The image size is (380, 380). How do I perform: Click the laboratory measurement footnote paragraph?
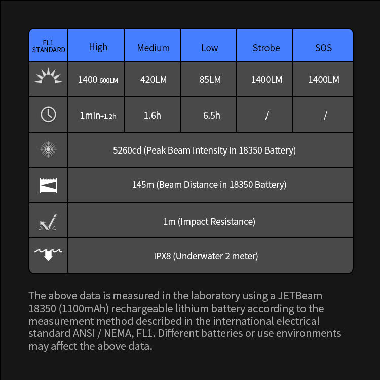pyautogui.click(x=184, y=321)
